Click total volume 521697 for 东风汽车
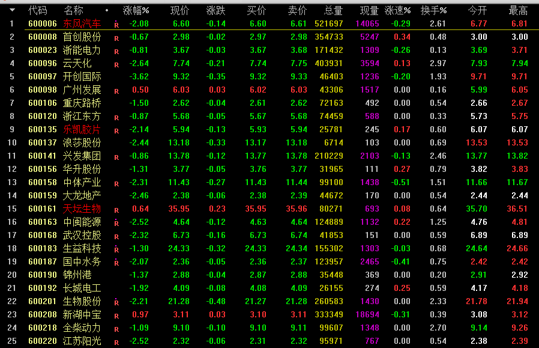The image size is (539, 348). click(x=329, y=24)
